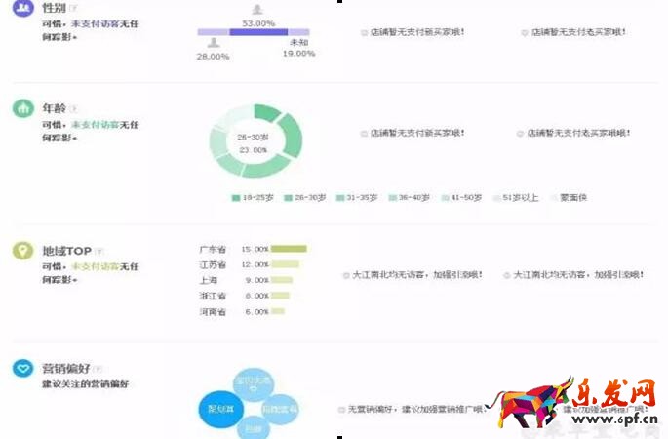The height and width of the screenshot is (439, 668).
Task: Click the 江苏省 12.00% bar
Action: coord(285,264)
